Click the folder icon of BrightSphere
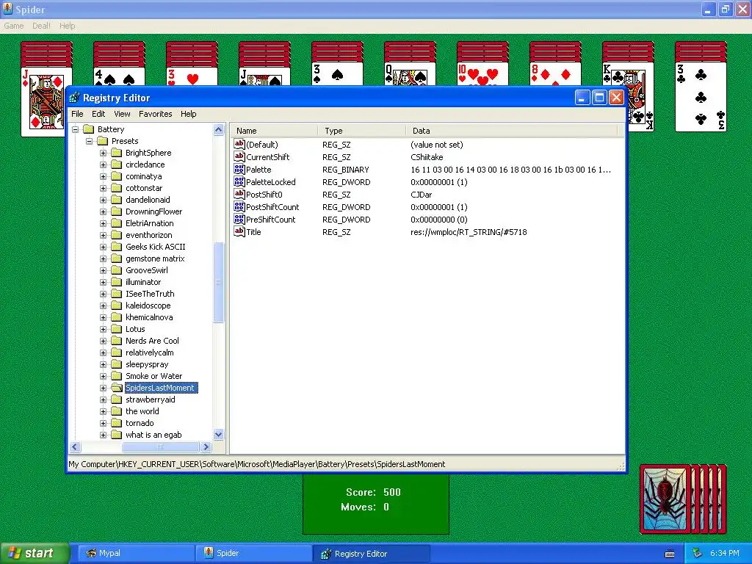This screenshot has height=564, width=752. click(x=117, y=153)
